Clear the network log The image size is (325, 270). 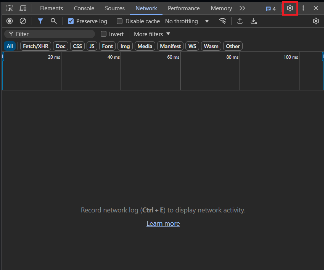pyautogui.click(x=23, y=21)
